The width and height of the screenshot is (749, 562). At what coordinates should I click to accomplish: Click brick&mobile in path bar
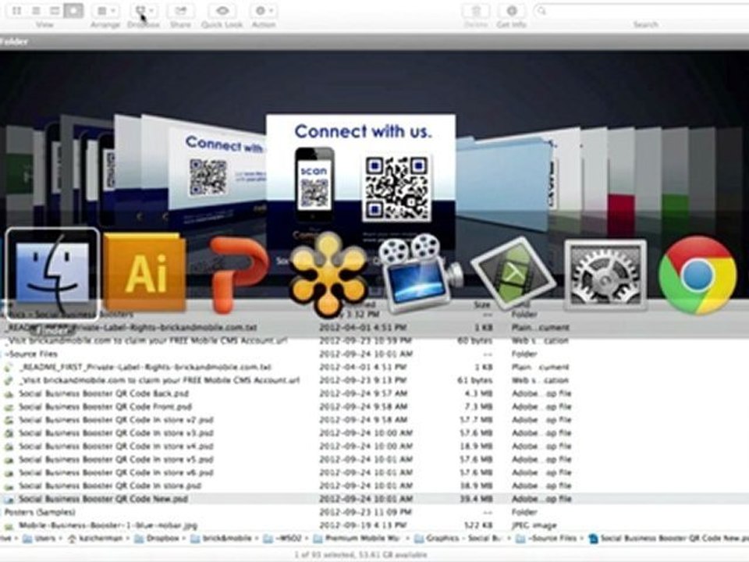coord(221,538)
